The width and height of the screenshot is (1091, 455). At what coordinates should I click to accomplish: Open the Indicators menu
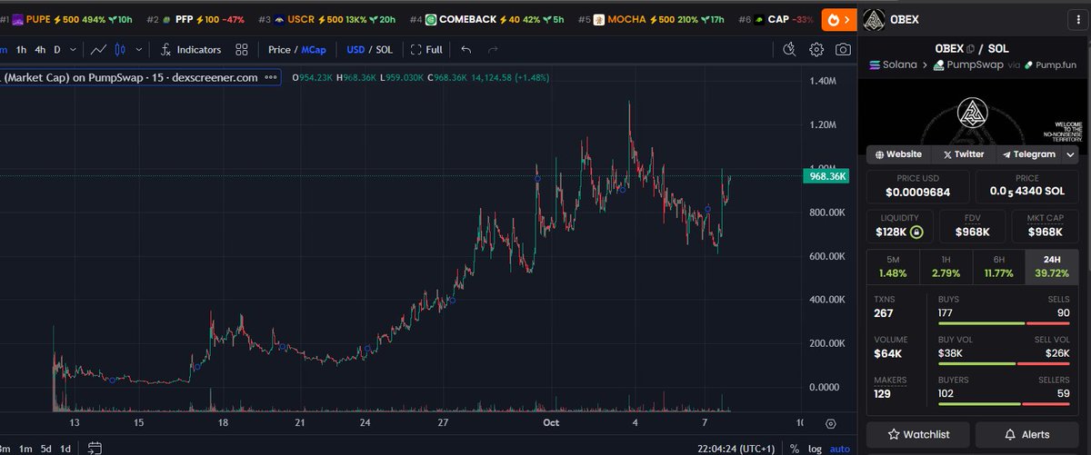click(x=190, y=50)
